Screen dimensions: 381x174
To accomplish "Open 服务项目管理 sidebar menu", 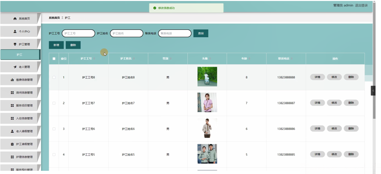I will pyautogui.click(x=20, y=105).
